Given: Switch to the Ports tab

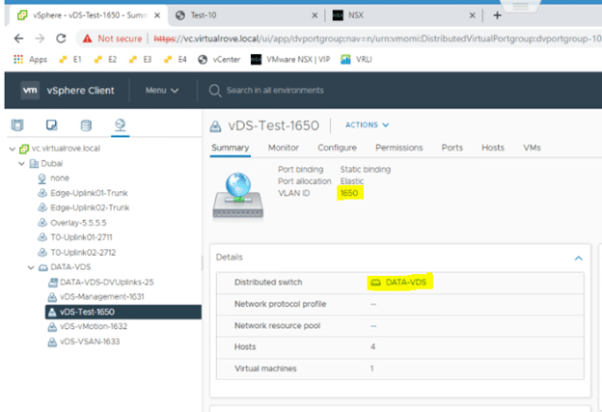Looking at the screenshot, I should point(451,148).
